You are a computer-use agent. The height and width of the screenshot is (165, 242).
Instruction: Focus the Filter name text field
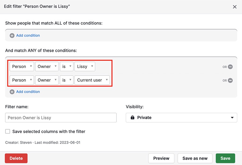pyautogui.click(x=61, y=118)
